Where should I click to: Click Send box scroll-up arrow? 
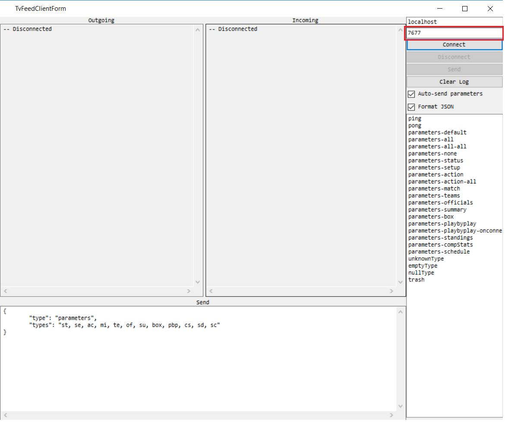(x=400, y=312)
